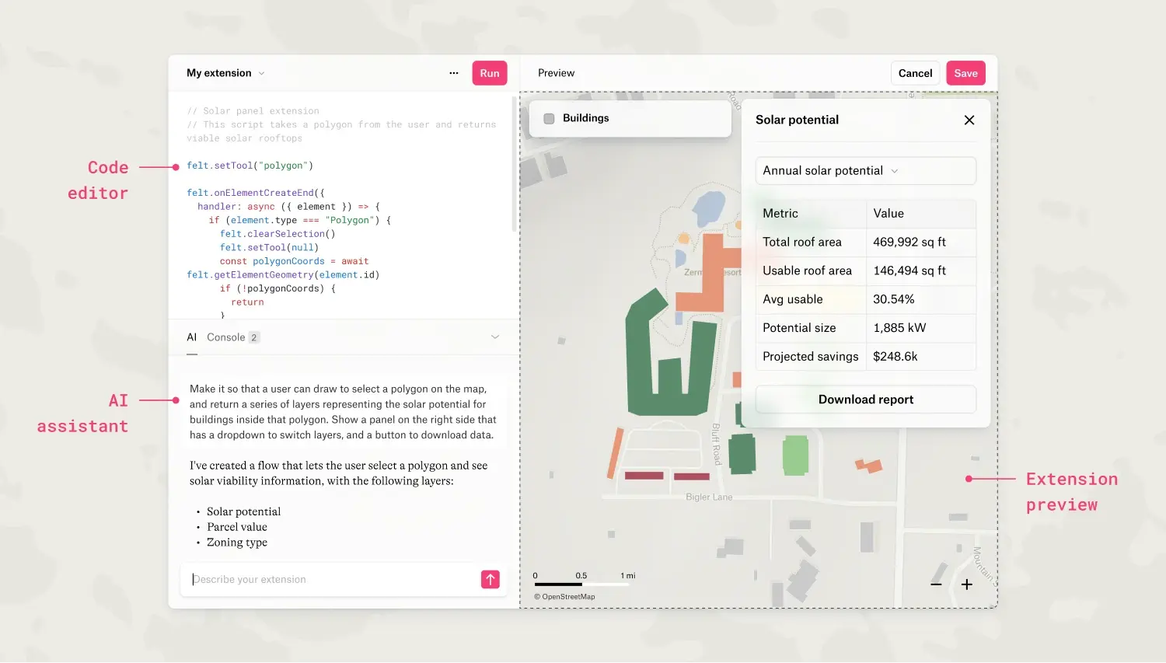Switch to the AI tab
This screenshot has height=663, width=1166.
(192, 337)
